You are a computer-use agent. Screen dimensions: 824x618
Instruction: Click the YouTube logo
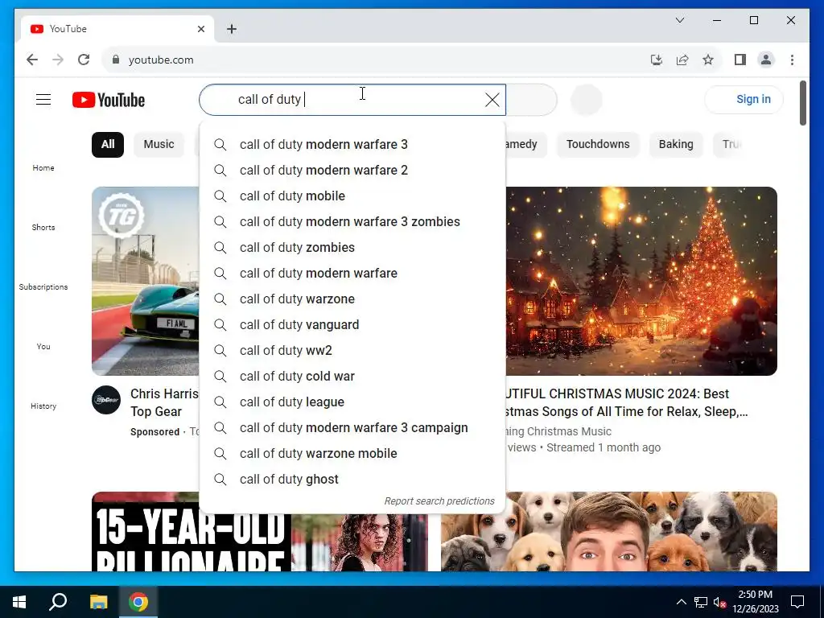point(109,100)
